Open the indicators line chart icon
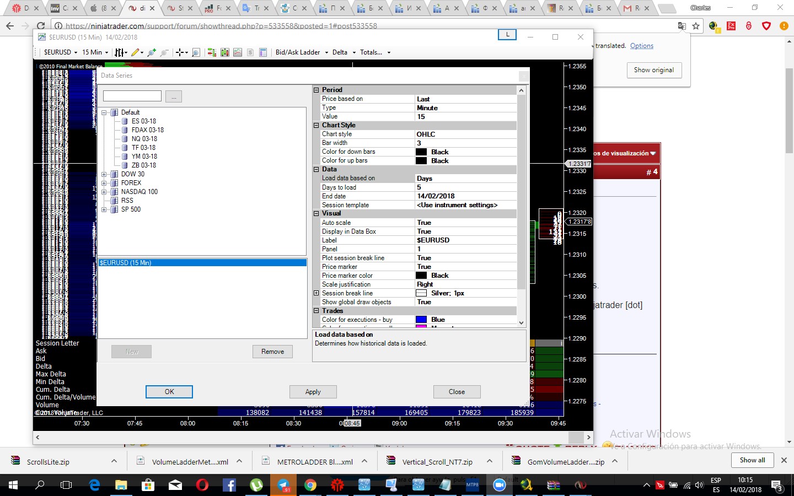 click(x=238, y=52)
